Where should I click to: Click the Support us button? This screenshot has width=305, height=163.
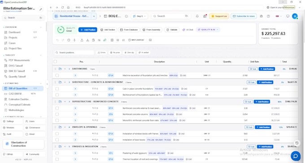tap(219, 16)
